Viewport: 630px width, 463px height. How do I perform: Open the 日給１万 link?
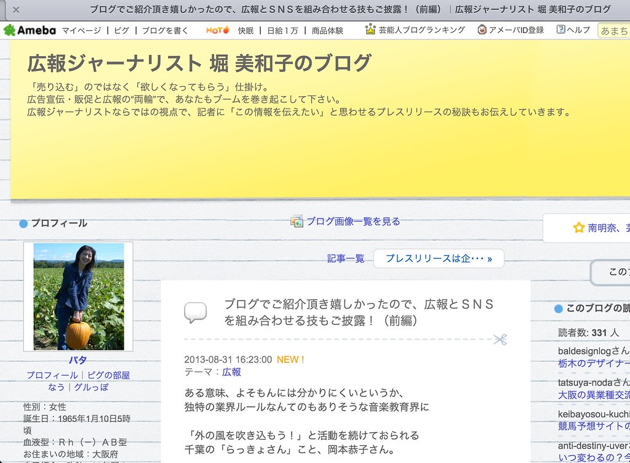282,31
